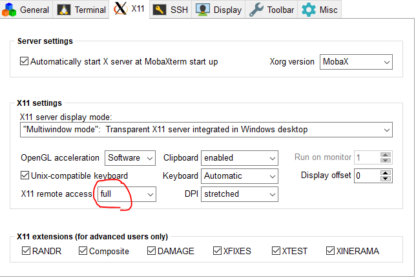Click the "Xorg version" label
This screenshot has height=280, width=416.
(292, 62)
